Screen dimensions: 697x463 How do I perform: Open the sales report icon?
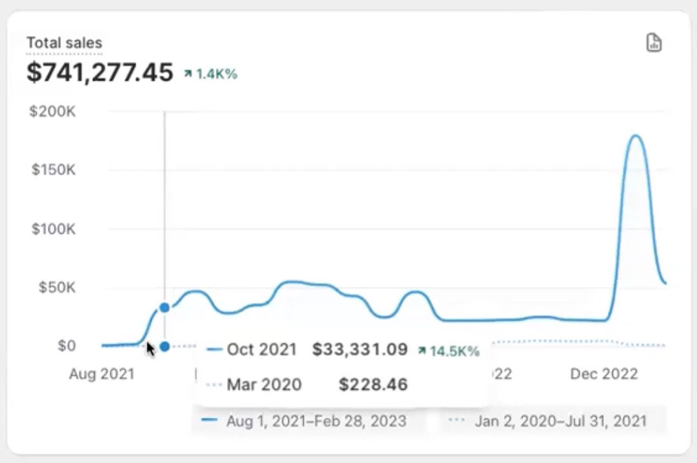(654, 43)
